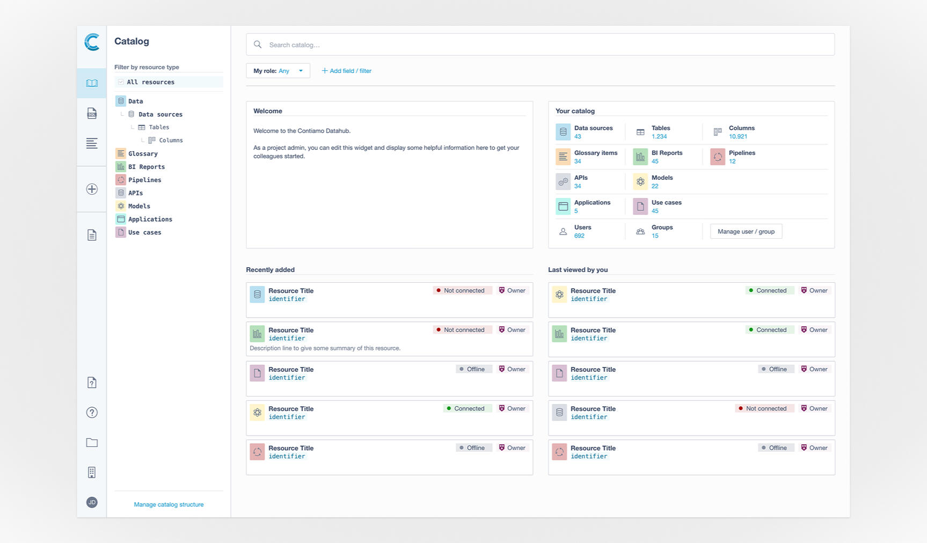Click the Contiamo logo icon
The height and width of the screenshot is (543, 927).
click(x=92, y=42)
